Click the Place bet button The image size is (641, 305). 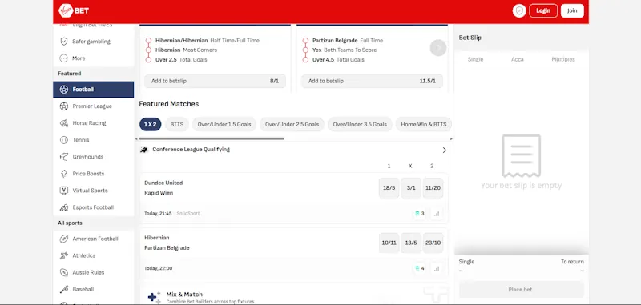522,290
